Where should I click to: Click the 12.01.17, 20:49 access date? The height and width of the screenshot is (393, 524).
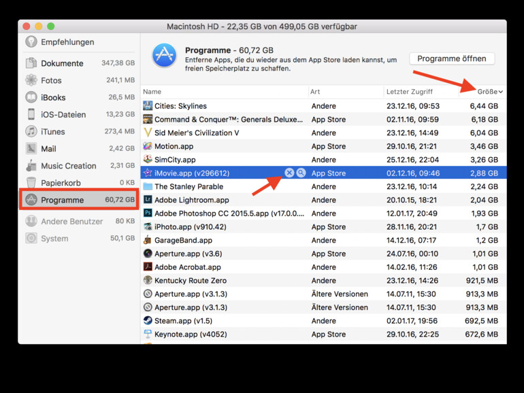[x=412, y=213]
